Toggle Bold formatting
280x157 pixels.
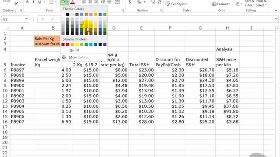point(27,2)
